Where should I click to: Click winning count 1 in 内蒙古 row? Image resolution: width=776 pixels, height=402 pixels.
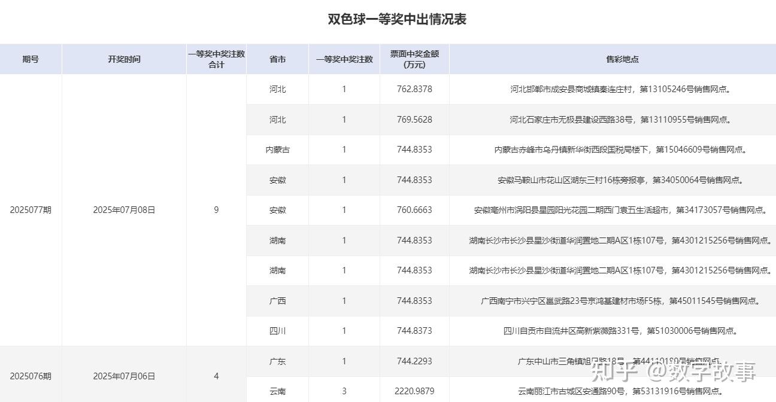344,150
